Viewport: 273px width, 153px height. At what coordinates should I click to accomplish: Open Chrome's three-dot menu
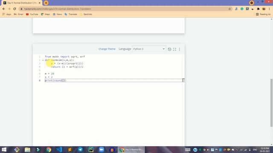[x=269, y=9]
